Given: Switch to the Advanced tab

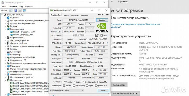Looking at the screenshot, I should tap(75, 15).
